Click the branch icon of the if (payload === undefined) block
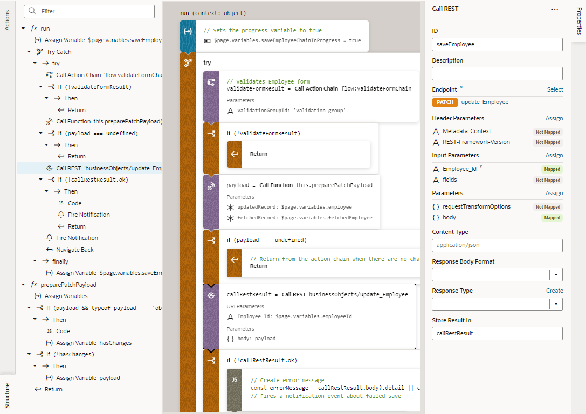The image size is (586, 414). coord(211,240)
